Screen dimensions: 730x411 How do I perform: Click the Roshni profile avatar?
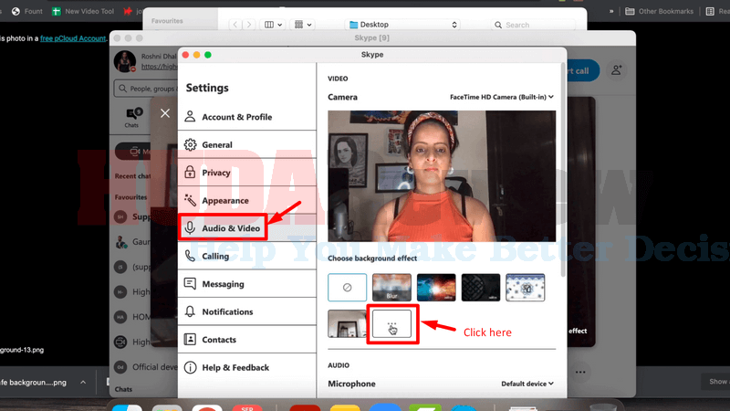(125, 61)
